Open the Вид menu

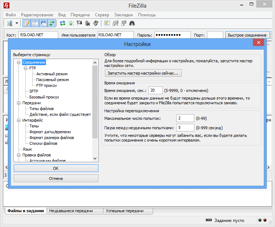click(x=62, y=15)
